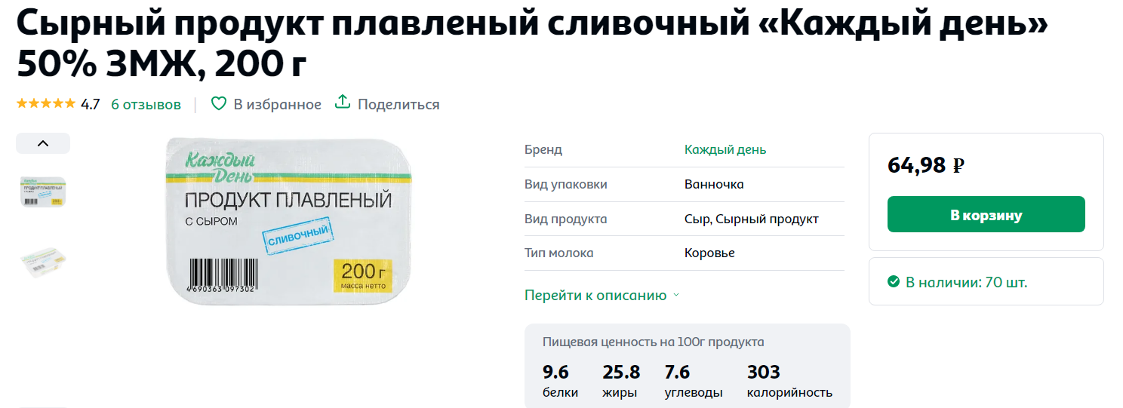Click the small chevron beside Перейти к описанию
This screenshot has width=1123, height=408.
pos(676,296)
